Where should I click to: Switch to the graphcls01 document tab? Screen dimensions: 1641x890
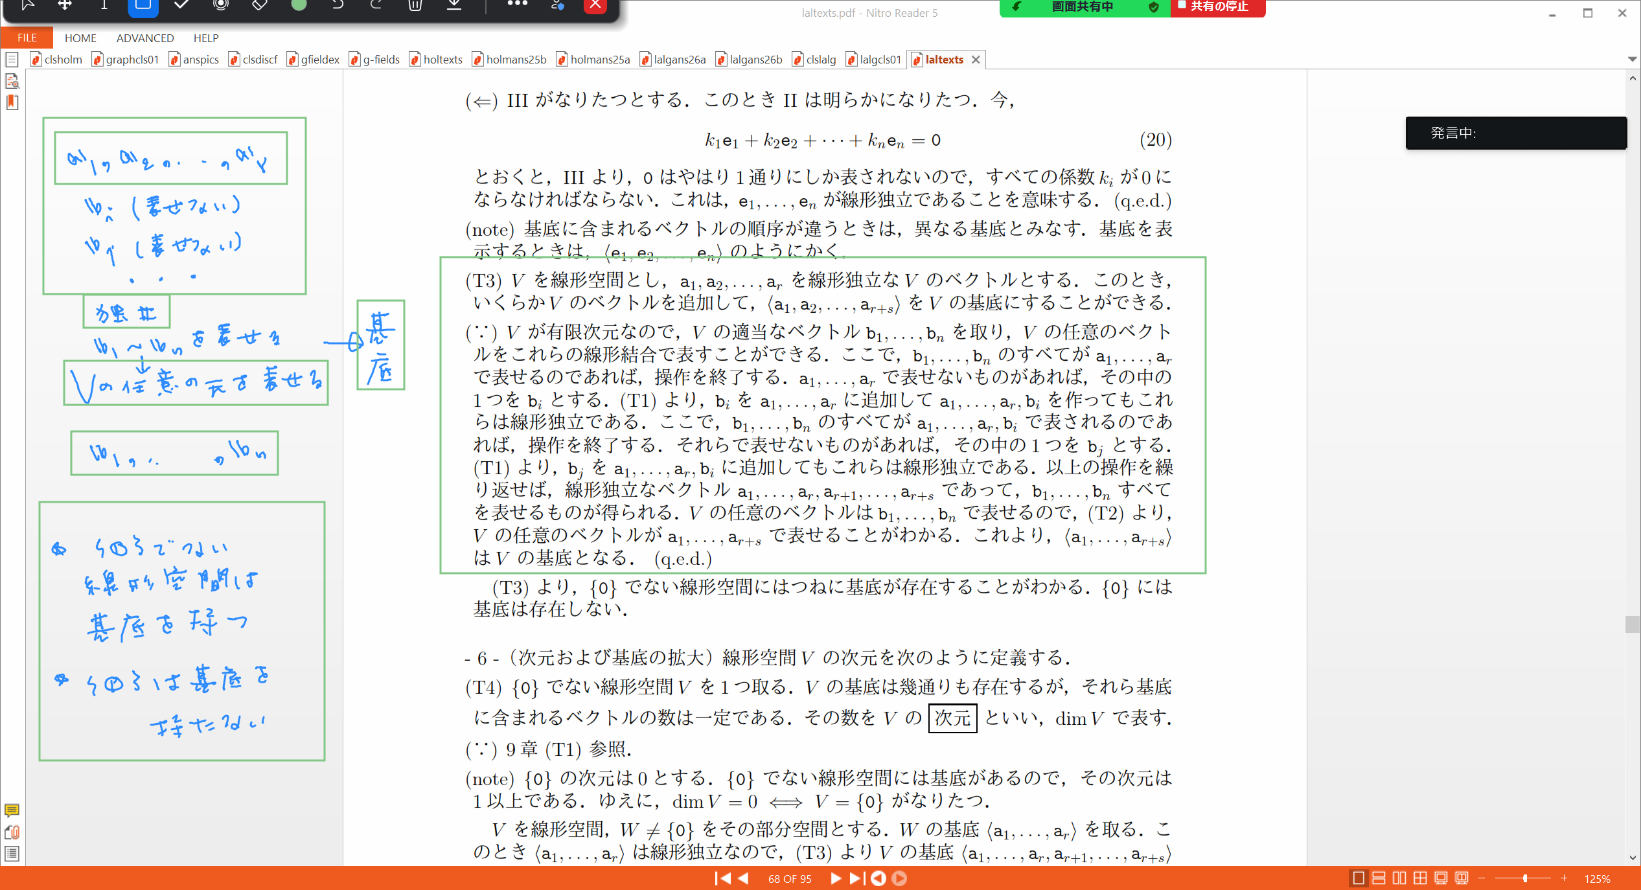pos(126,60)
